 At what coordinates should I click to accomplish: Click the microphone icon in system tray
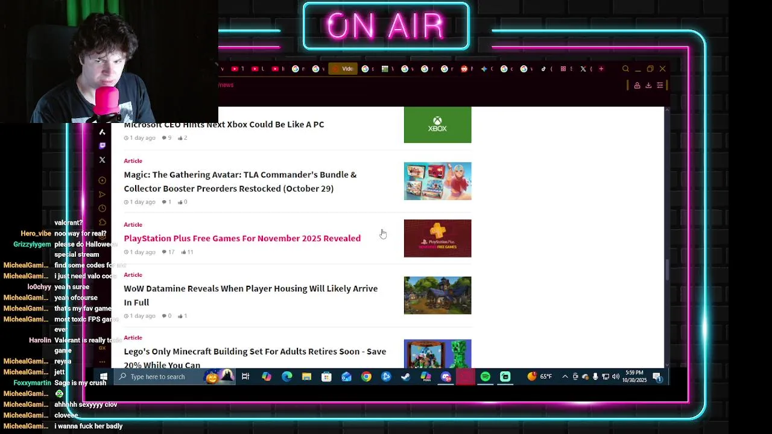[595, 377]
